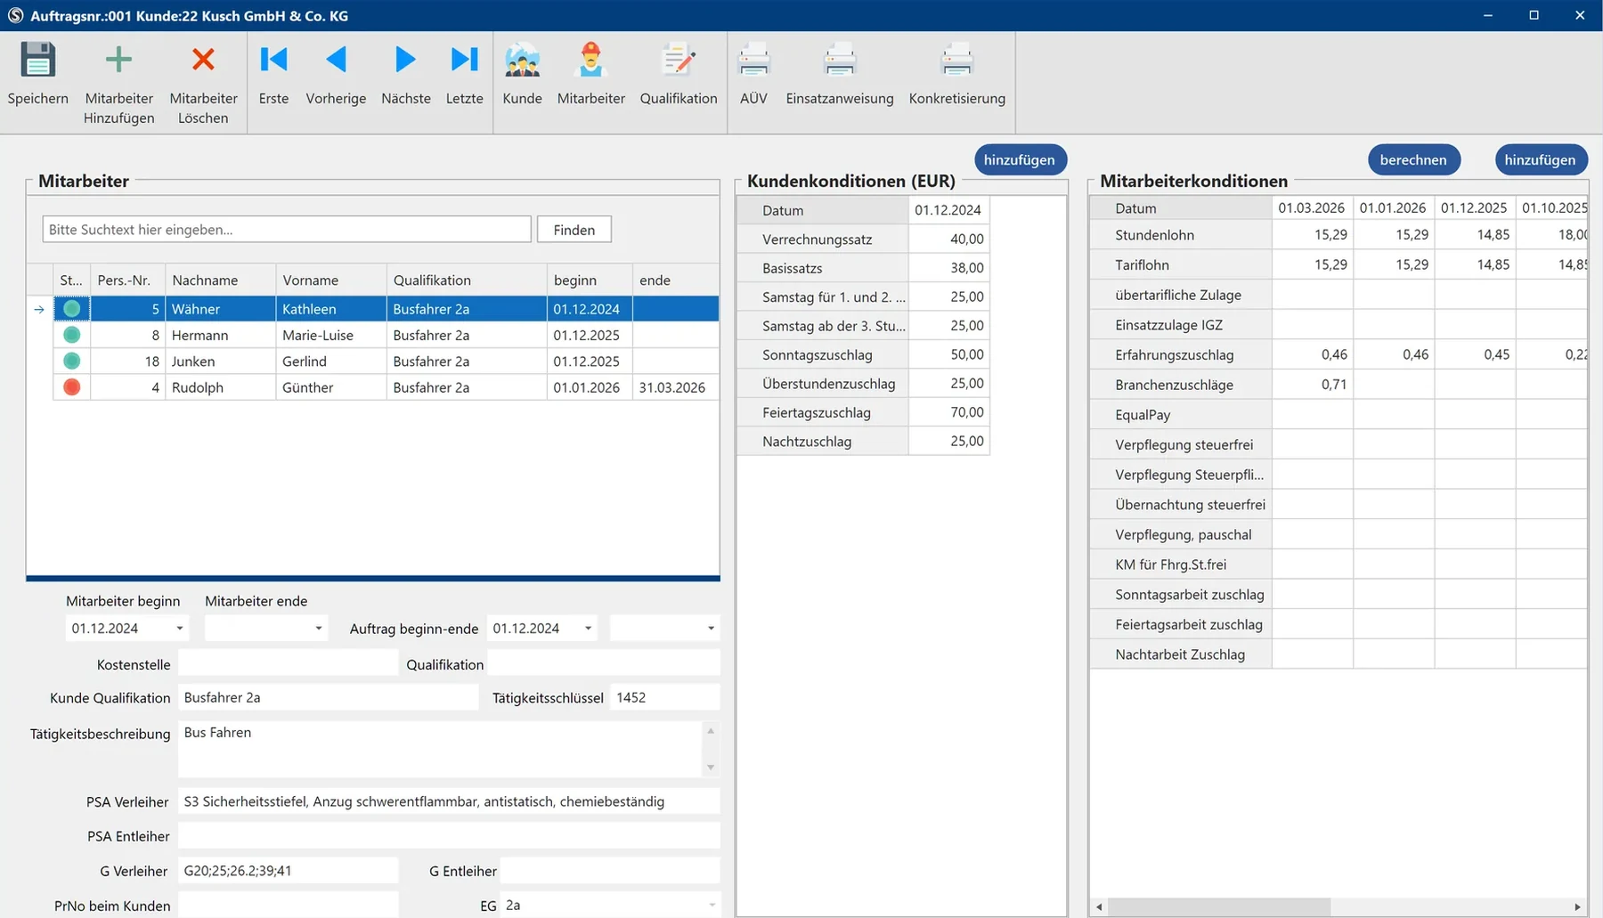Viewport: 1603px width, 918px height.
Task: Print the Einsatzanweisung document
Action: pos(839,76)
